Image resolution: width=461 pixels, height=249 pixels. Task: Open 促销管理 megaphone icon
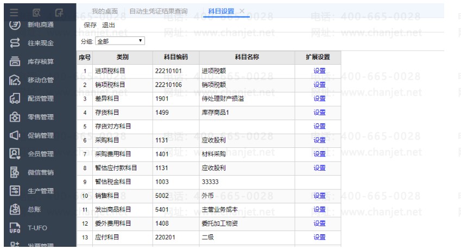tap(15, 135)
